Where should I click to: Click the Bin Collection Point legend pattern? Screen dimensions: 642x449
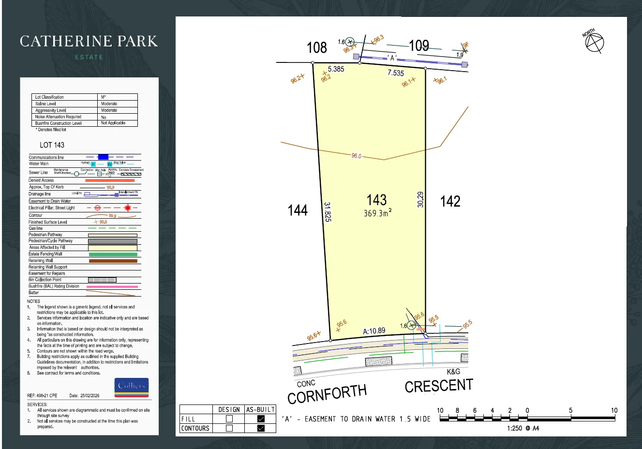pyautogui.click(x=102, y=280)
